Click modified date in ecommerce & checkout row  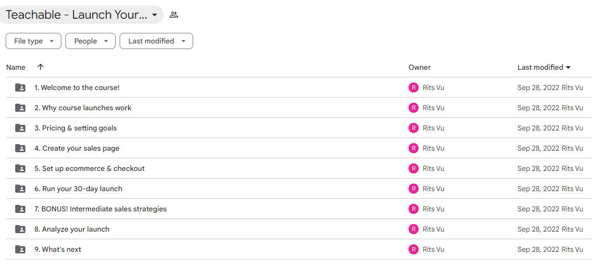(538, 168)
